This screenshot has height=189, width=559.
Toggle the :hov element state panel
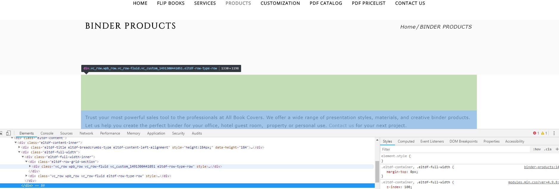(537, 149)
